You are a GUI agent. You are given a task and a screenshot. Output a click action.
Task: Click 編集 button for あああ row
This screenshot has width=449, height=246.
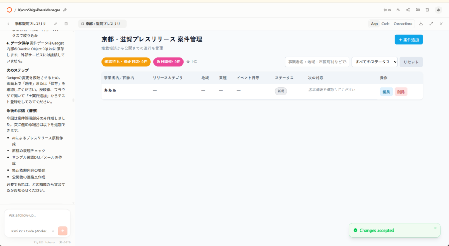coord(386,92)
